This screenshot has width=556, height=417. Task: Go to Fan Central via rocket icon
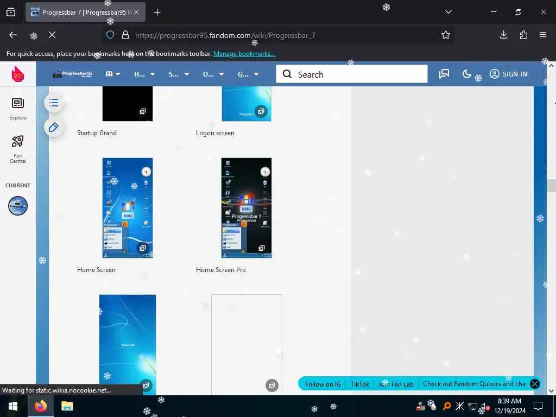(18, 149)
